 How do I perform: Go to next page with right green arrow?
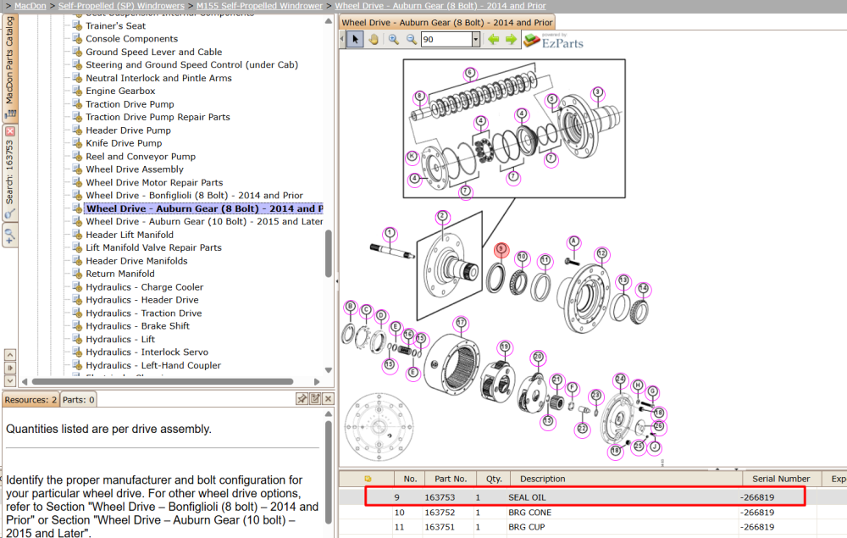(511, 40)
